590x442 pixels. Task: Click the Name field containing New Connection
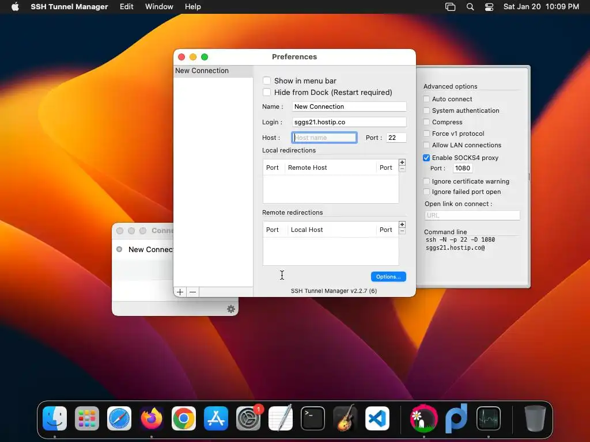pos(349,106)
